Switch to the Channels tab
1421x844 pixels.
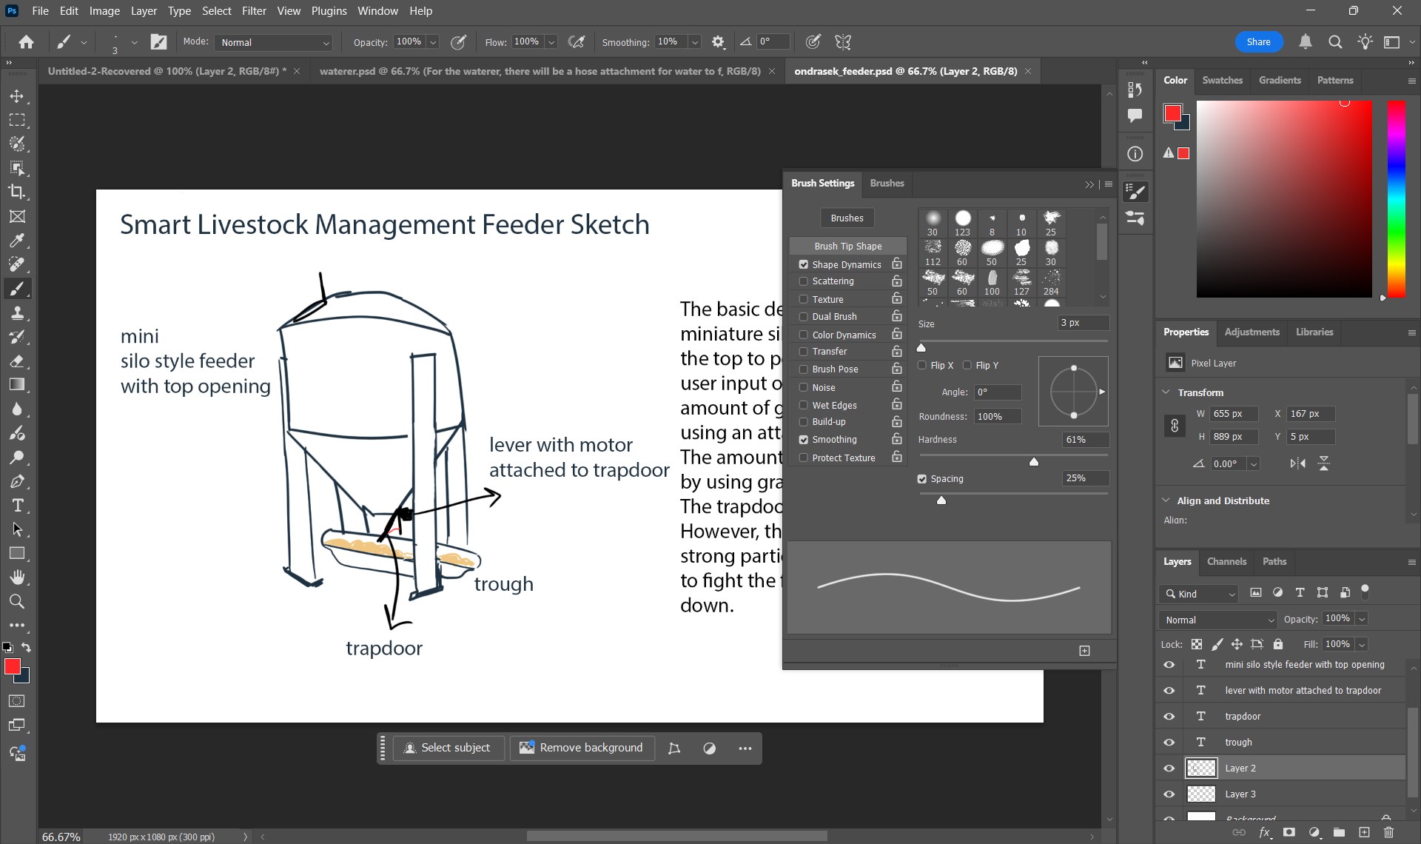tap(1226, 561)
